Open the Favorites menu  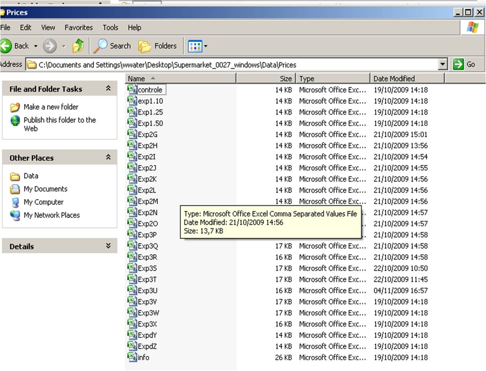click(79, 28)
